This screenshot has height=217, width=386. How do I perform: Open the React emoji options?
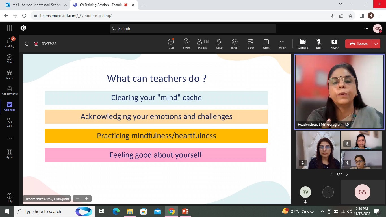point(235,44)
